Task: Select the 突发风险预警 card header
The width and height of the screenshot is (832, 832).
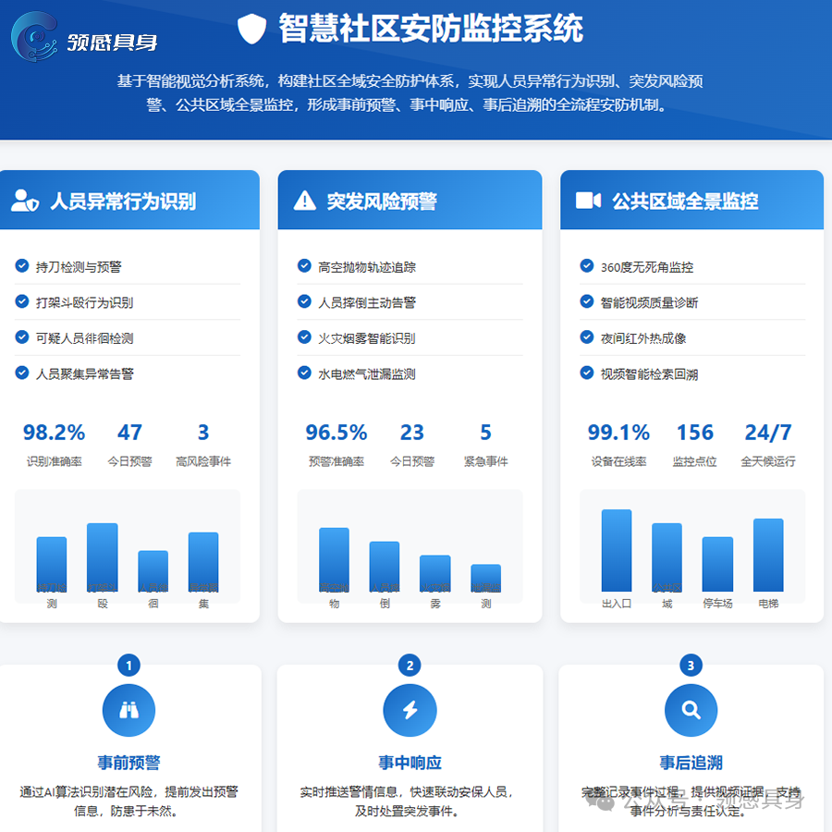Action: click(410, 200)
